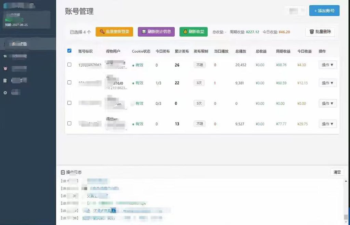The width and height of the screenshot is (350, 225).
Task: Sort by the 总播放 column header
Action: tap(241, 51)
